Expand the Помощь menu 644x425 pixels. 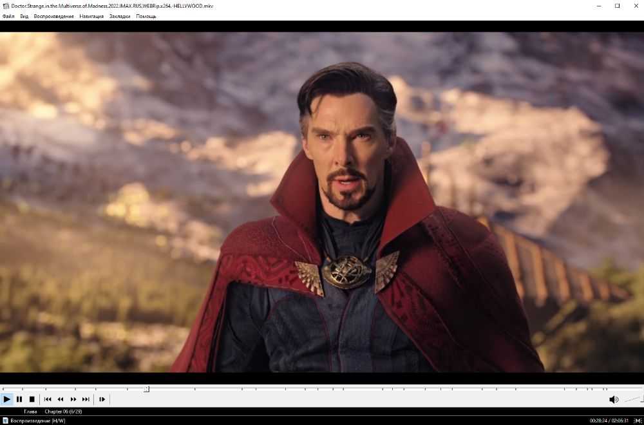[x=146, y=16]
